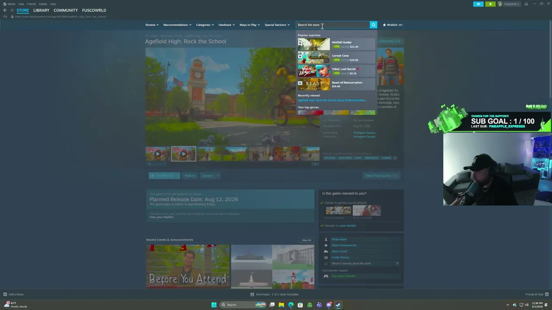The height and width of the screenshot is (310, 552).
Task: Click the Wishlist star icon
Action: coord(384,25)
